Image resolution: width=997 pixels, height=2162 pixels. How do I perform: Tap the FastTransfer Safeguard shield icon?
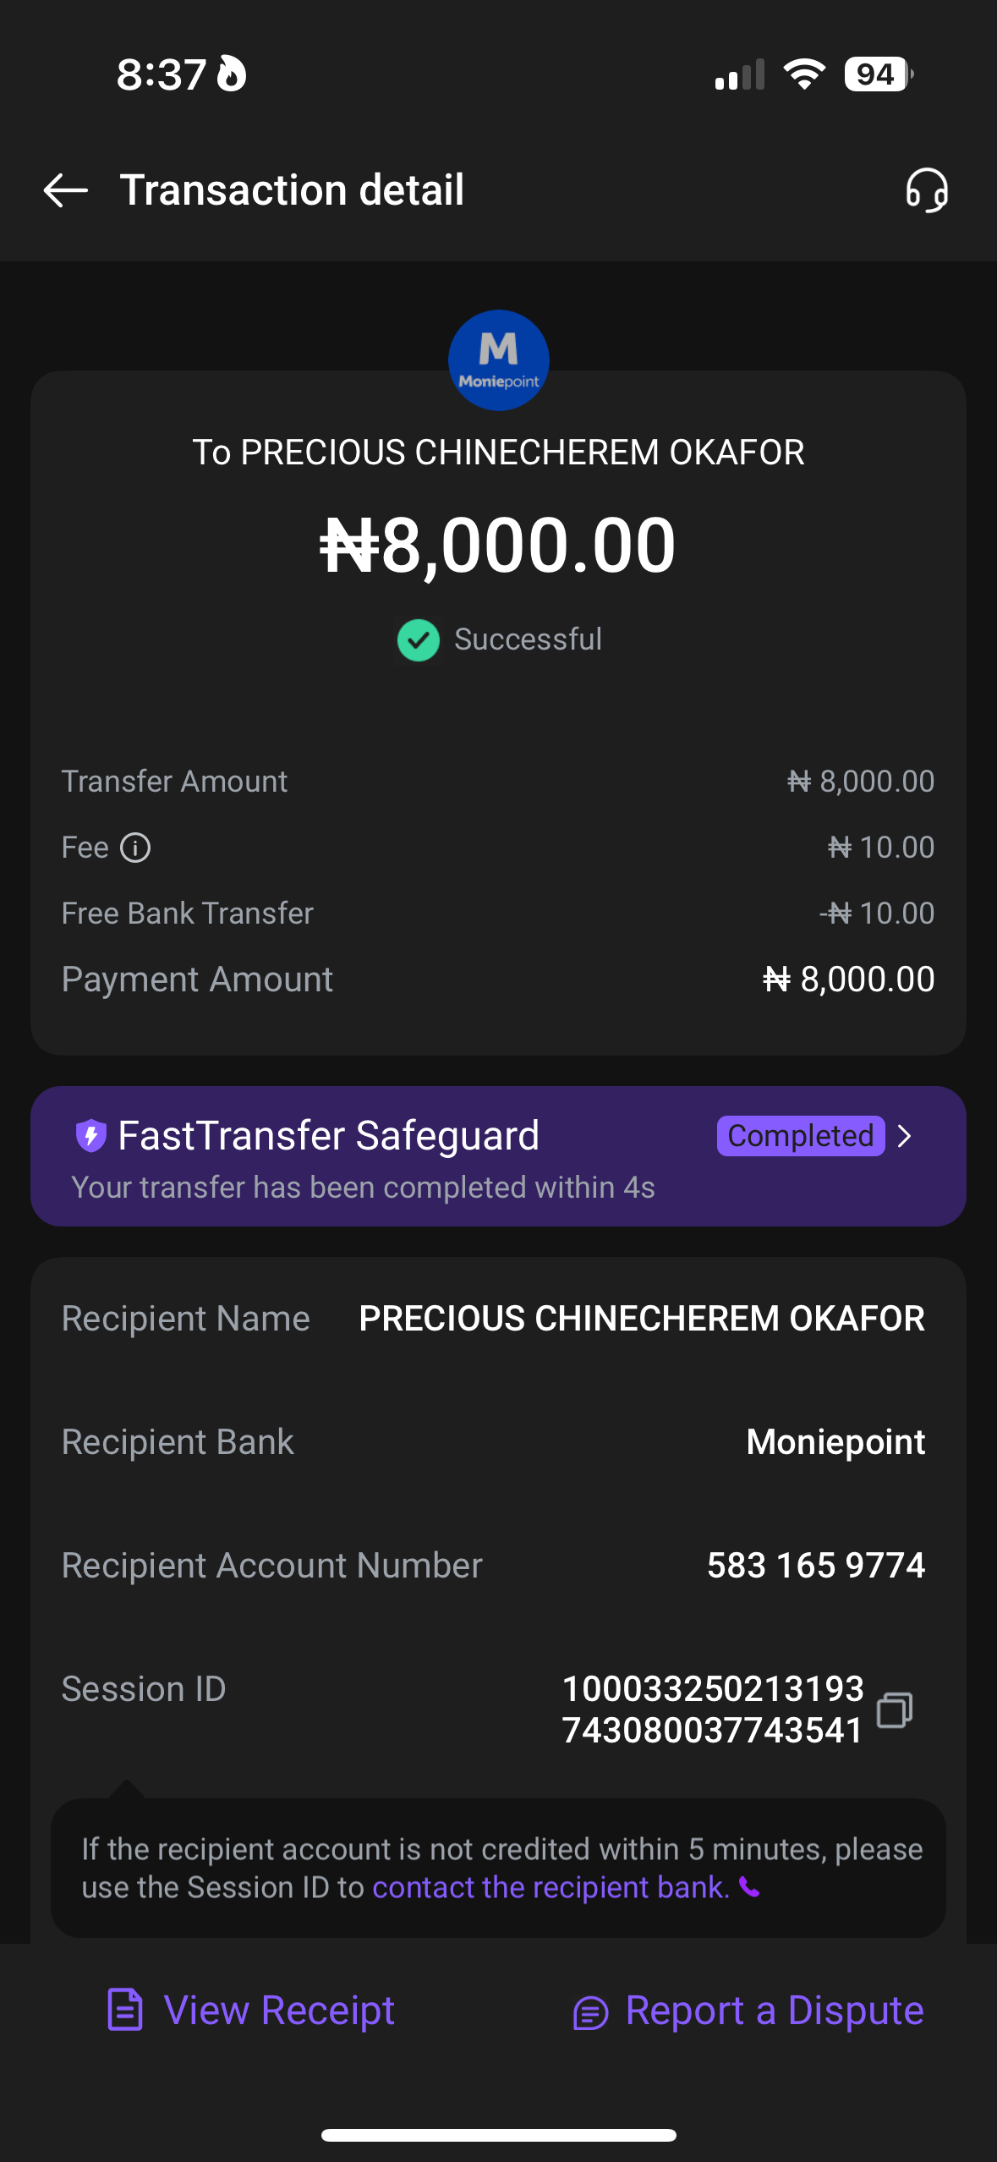click(91, 1135)
